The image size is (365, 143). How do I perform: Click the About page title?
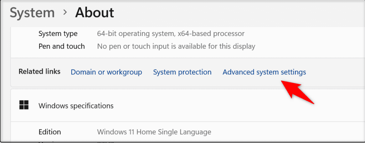click(x=94, y=12)
